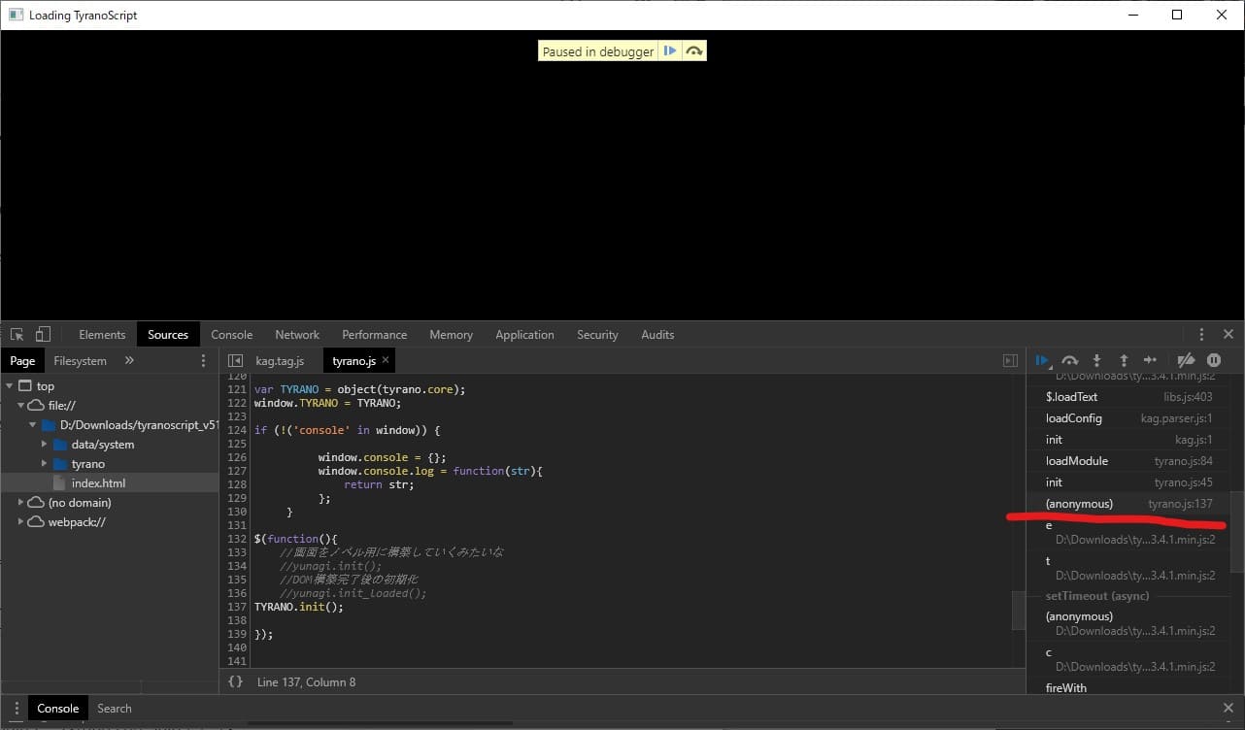Viewport: 1245px width, 730px height.
Task: Pretty print code with braces icon
Action: pyautogui.click(x=235, y=681)
